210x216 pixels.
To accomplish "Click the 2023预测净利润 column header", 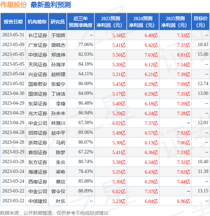I will (111, 22).
